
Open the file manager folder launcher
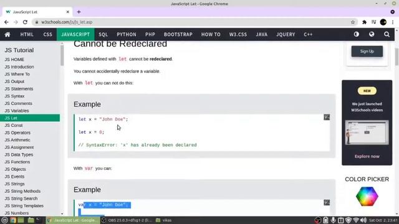[x=31, y=220]
